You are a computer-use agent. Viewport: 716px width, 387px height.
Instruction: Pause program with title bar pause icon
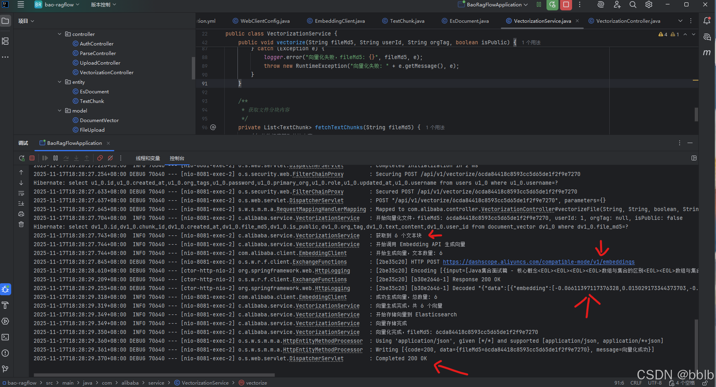pos(539,5)
